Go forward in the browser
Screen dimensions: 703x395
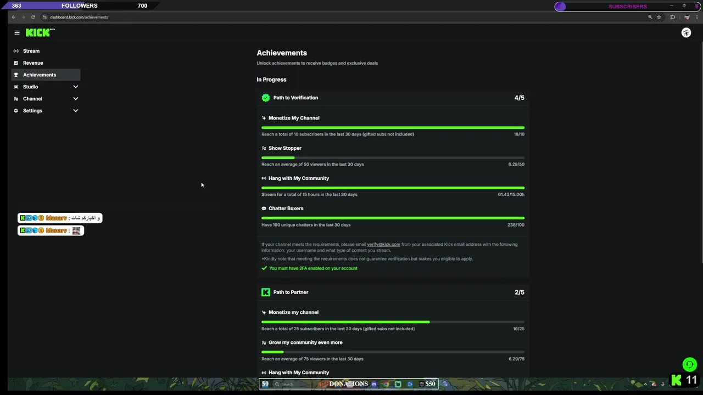point(23,17)
